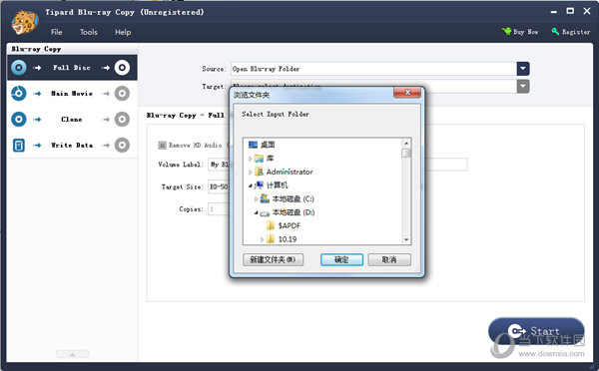This screenshot has height=371, width=599.
Task: Open the File menu
Action: (57, 32)
